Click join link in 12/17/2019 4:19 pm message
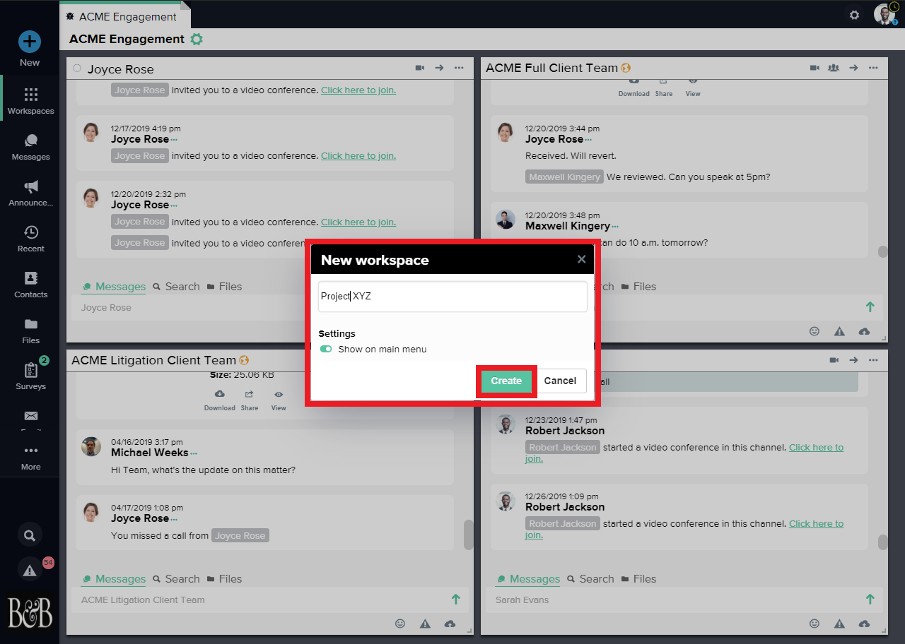905x644 pixels. 358,156
